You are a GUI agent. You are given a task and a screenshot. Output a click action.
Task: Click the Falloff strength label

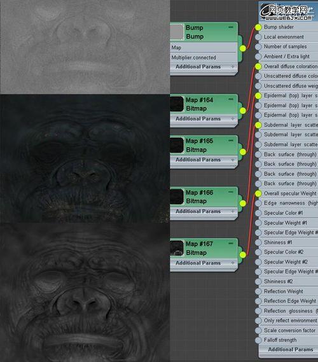[x=280, y=340]
